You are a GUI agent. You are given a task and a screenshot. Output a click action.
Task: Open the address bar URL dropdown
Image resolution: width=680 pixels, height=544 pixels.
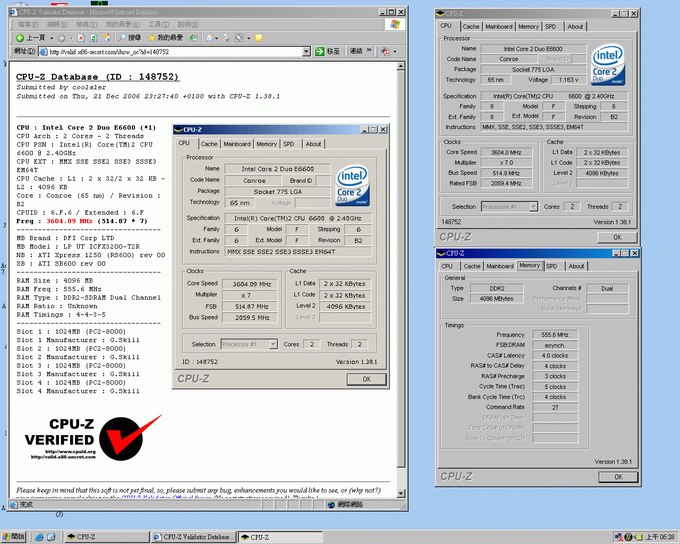pos(307,52)
